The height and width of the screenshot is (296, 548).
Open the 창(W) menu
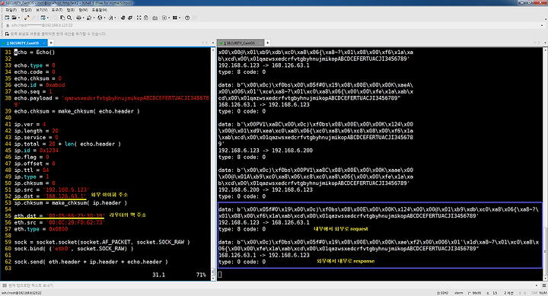[83, 10]
